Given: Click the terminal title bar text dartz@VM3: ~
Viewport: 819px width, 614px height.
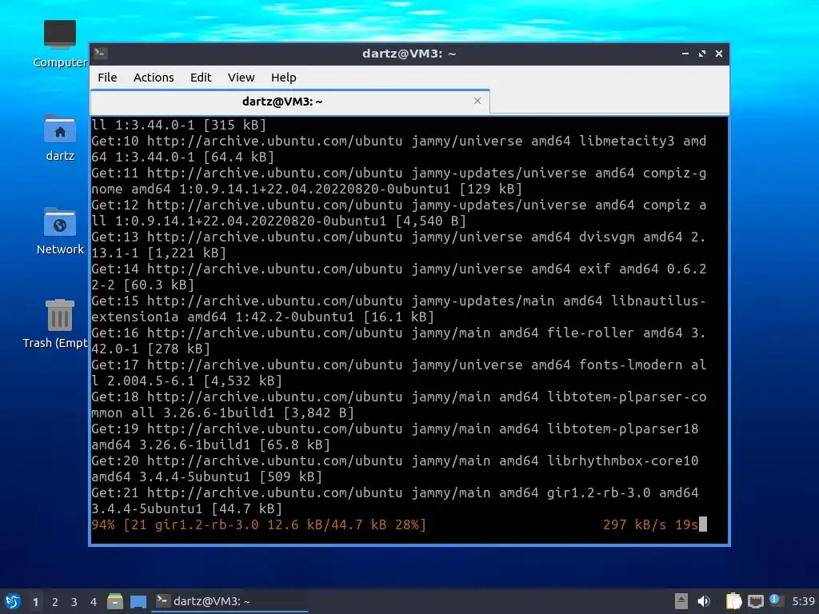Looking at the screenshot, I should (x=409, y=54).
